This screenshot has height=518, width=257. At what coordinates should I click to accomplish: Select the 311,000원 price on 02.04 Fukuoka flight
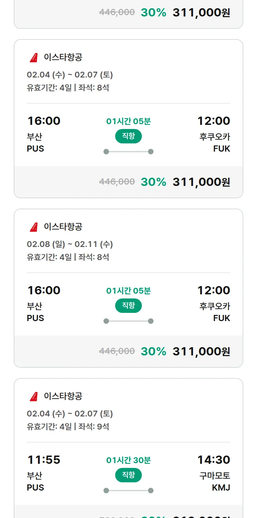coord(201,182)
